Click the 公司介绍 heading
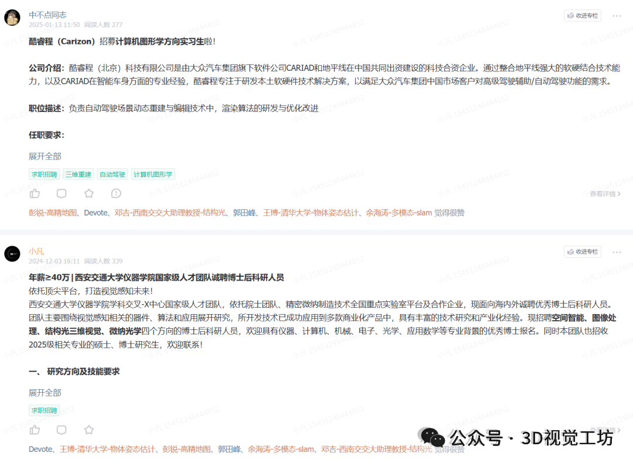 46,68
